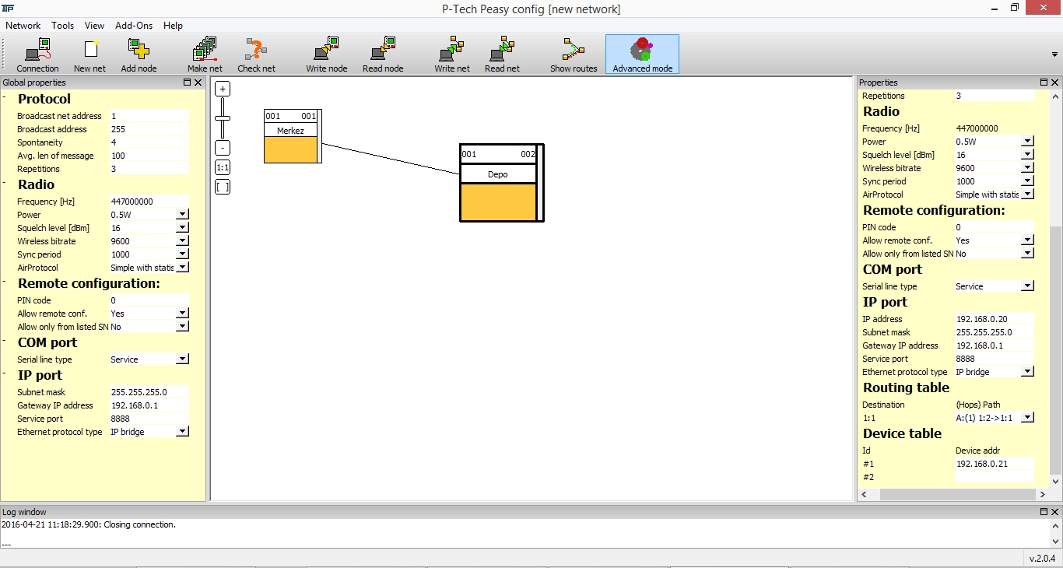The height and width of the screenshot is (568, 1063).
Task: Create a new net with New net
Action: click(90, 54)
